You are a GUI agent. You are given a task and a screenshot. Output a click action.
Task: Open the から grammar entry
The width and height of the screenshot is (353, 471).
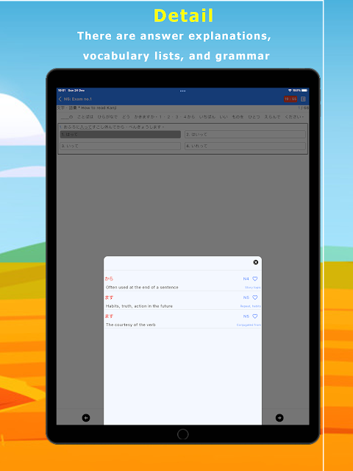tap(182, 283)
